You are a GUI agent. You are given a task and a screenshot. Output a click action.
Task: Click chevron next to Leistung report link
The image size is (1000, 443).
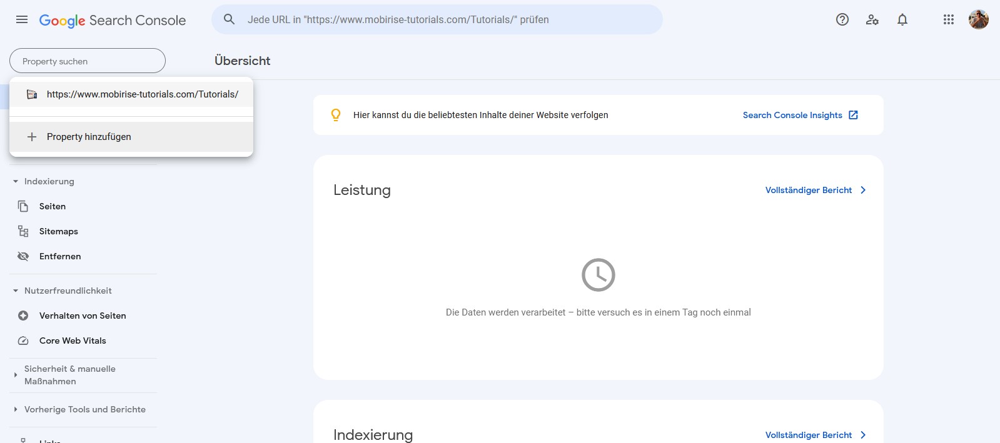(x=863, y=190)
